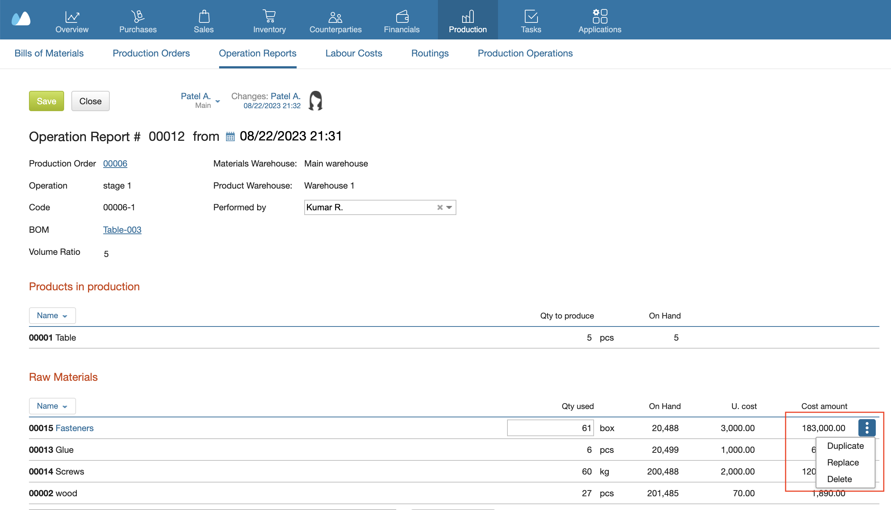Click the report number 00012

[x=167, y=136]
